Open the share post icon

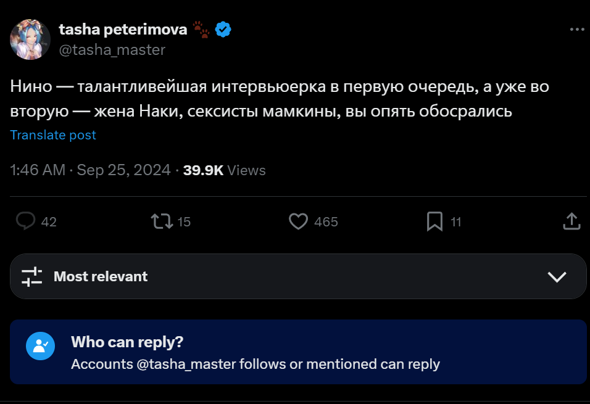[x=571, y=221]
